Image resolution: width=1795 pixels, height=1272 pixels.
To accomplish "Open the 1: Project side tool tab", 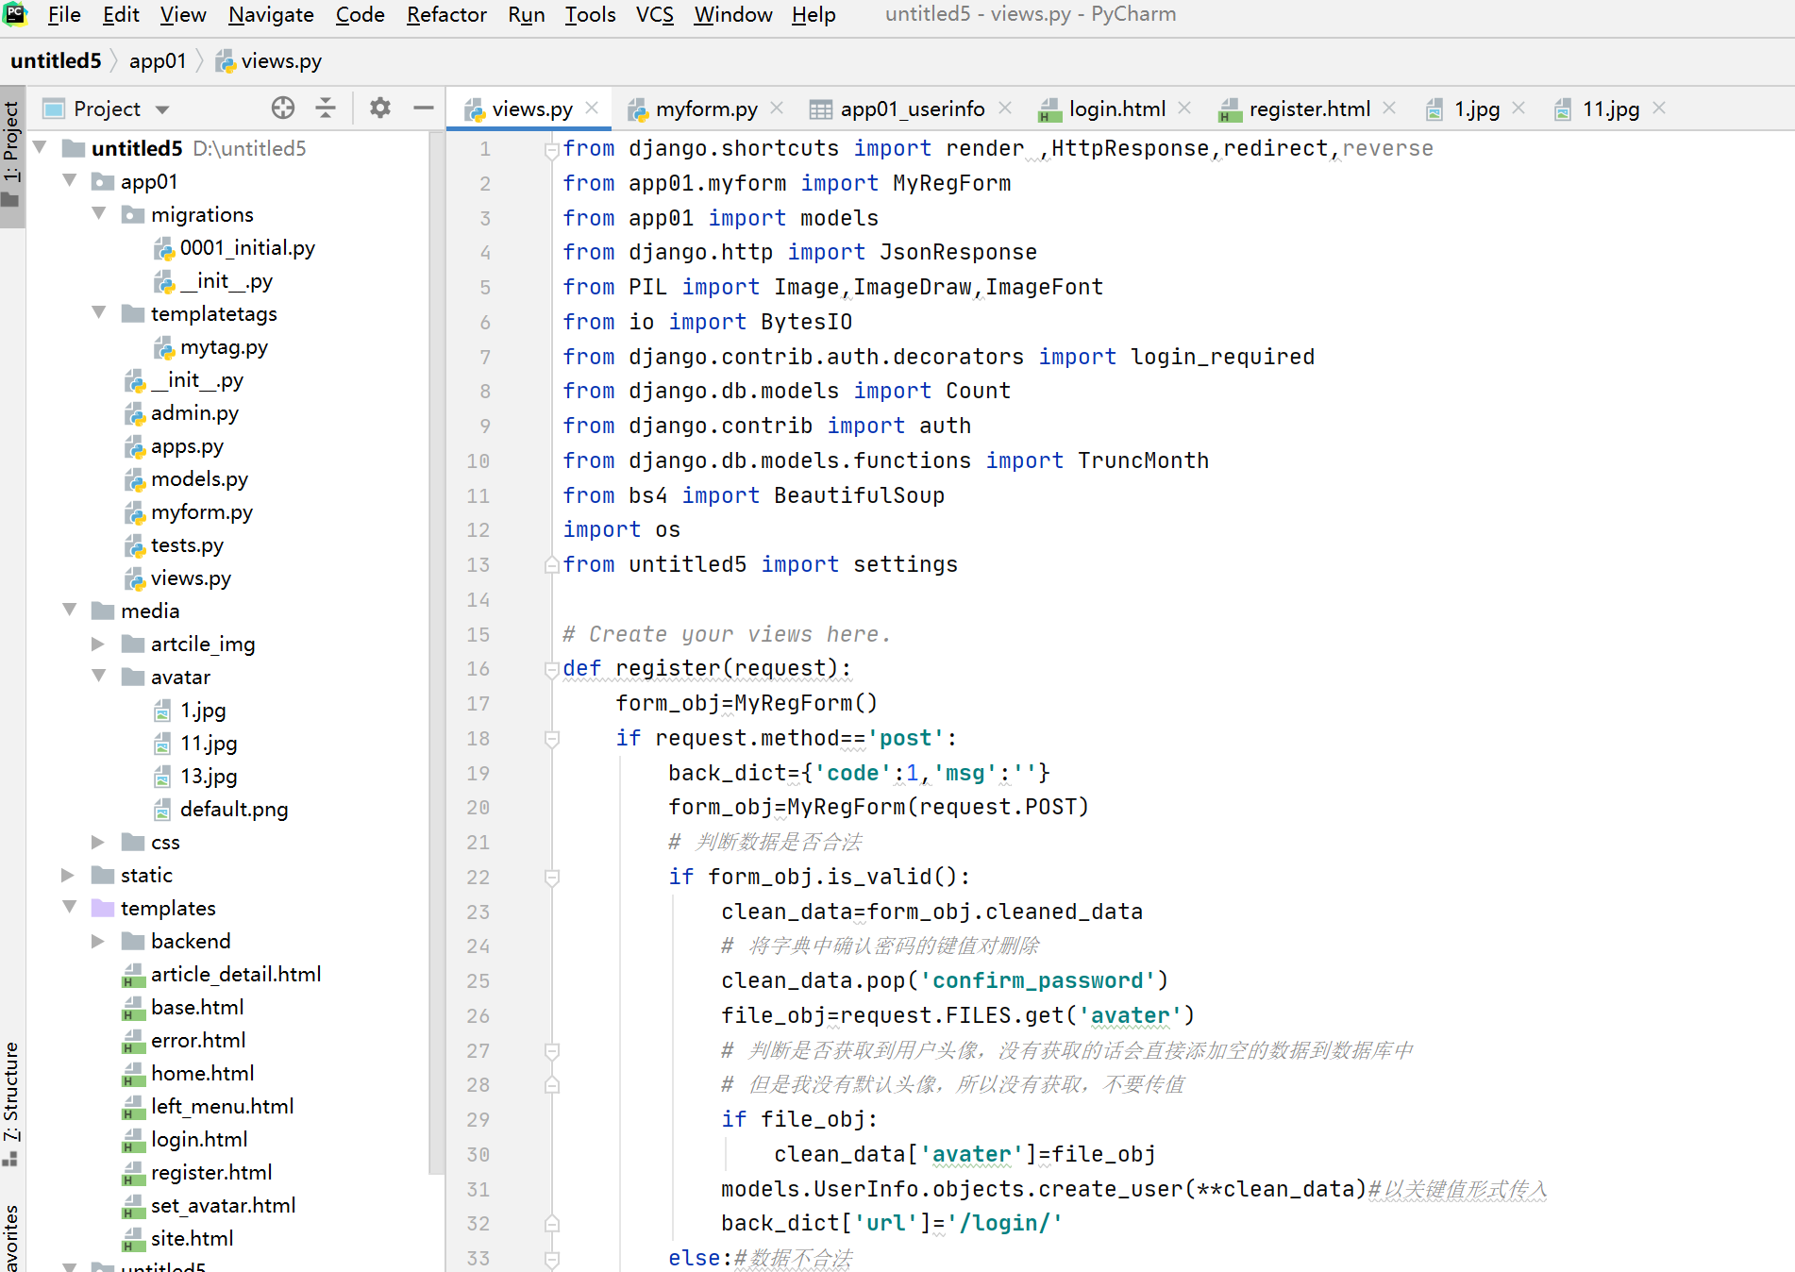I will (11, 156).
